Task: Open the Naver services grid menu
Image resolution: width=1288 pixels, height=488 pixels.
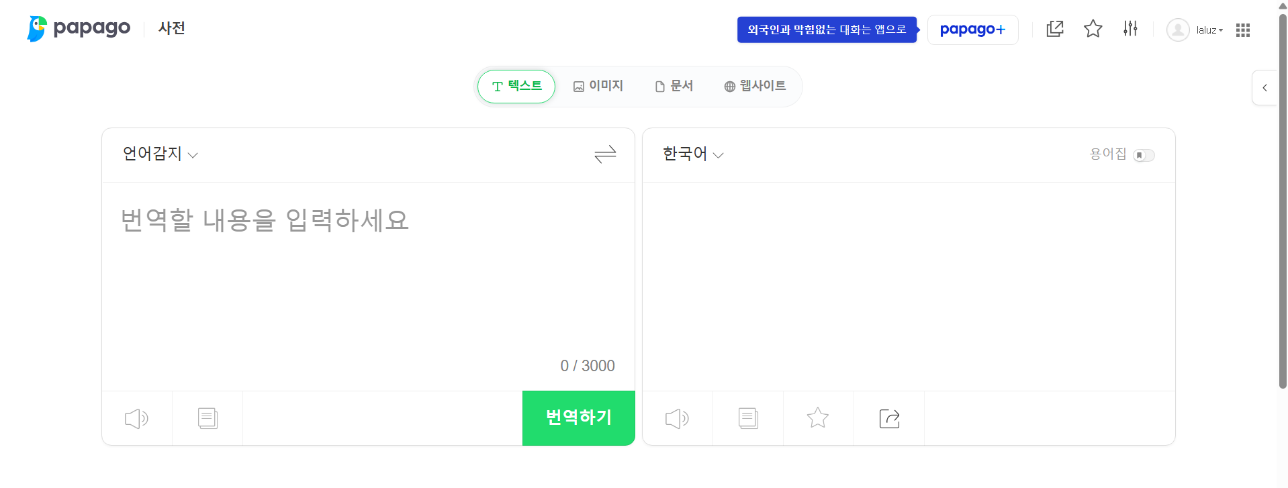Action: 1242,30
